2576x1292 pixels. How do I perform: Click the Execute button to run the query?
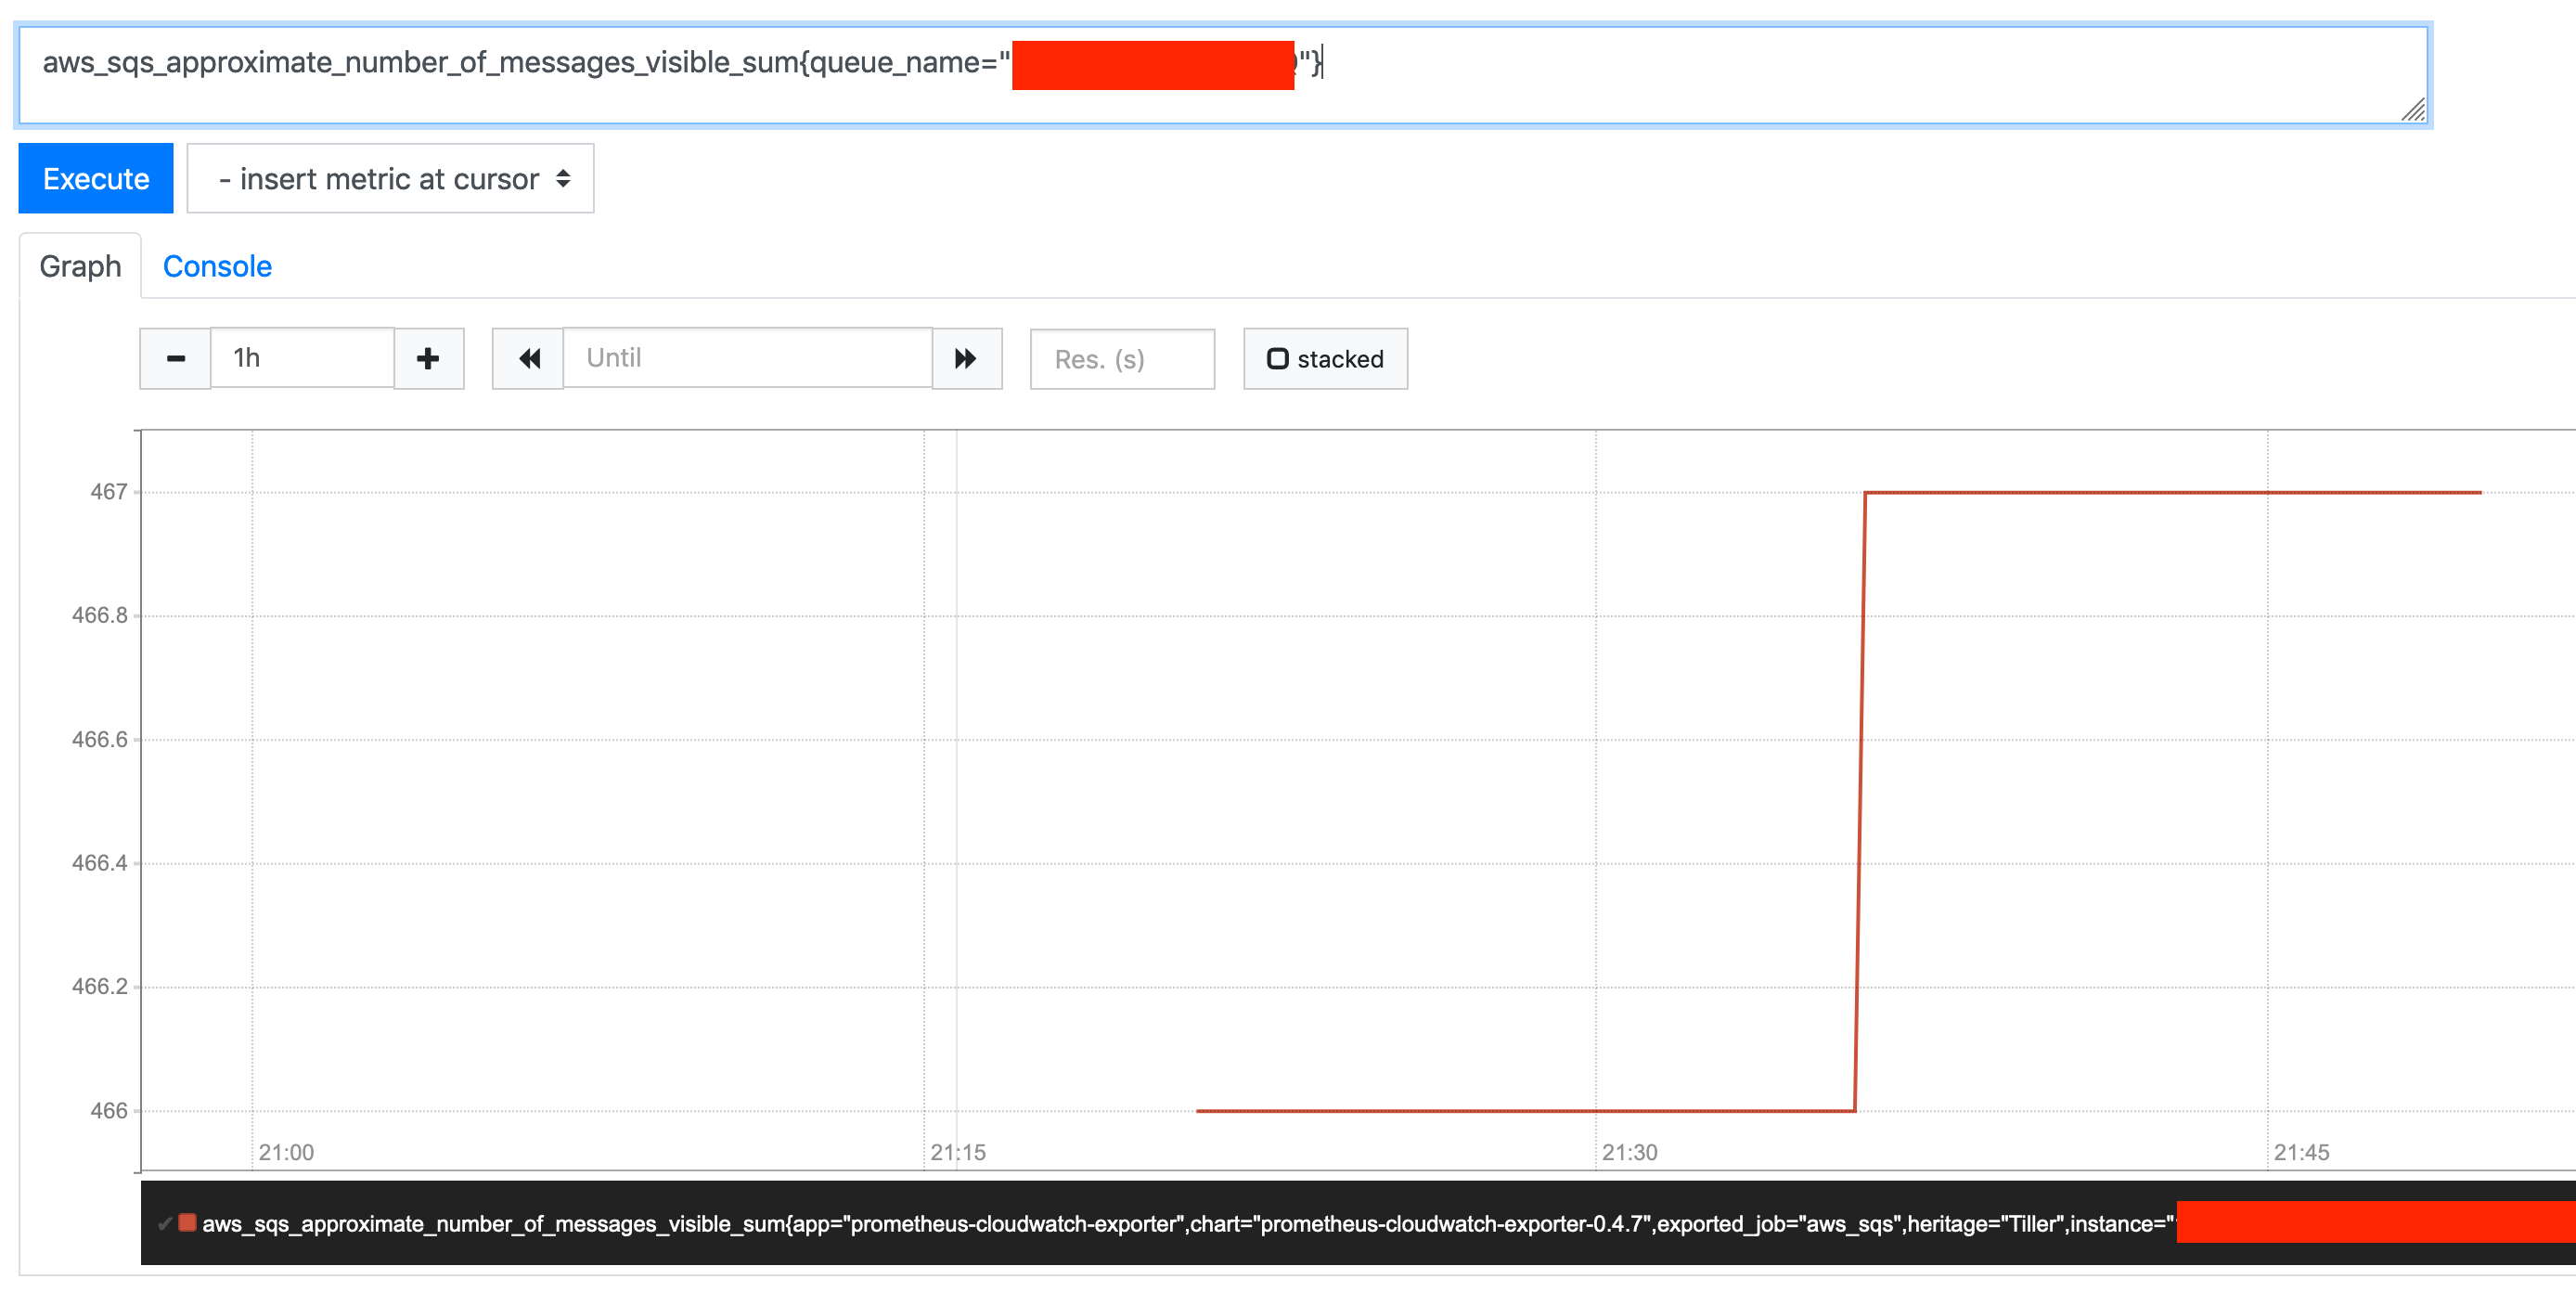coord(95,178)
